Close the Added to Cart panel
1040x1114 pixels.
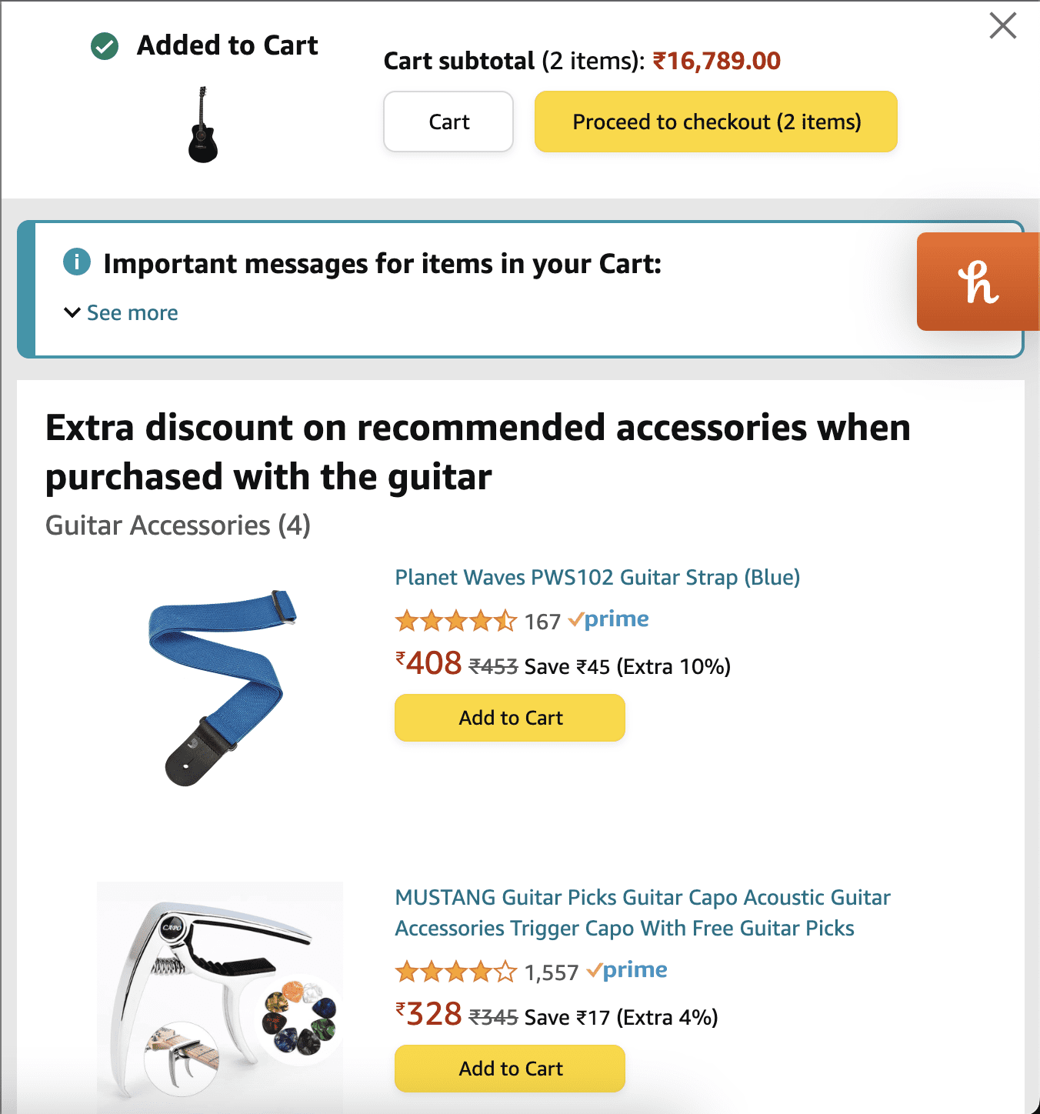coord(1002,25)
